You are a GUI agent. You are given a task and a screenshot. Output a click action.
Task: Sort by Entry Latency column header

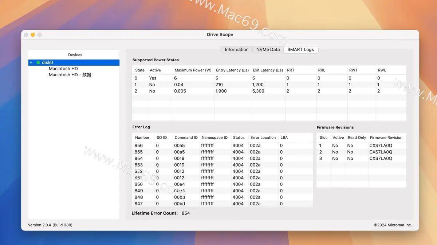click(232, 70)
